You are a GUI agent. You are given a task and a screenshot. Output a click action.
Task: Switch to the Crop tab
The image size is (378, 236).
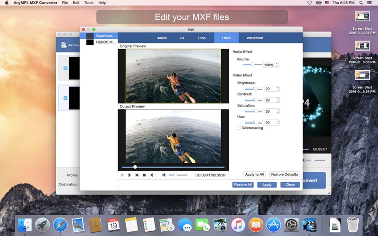coord(202,38)
